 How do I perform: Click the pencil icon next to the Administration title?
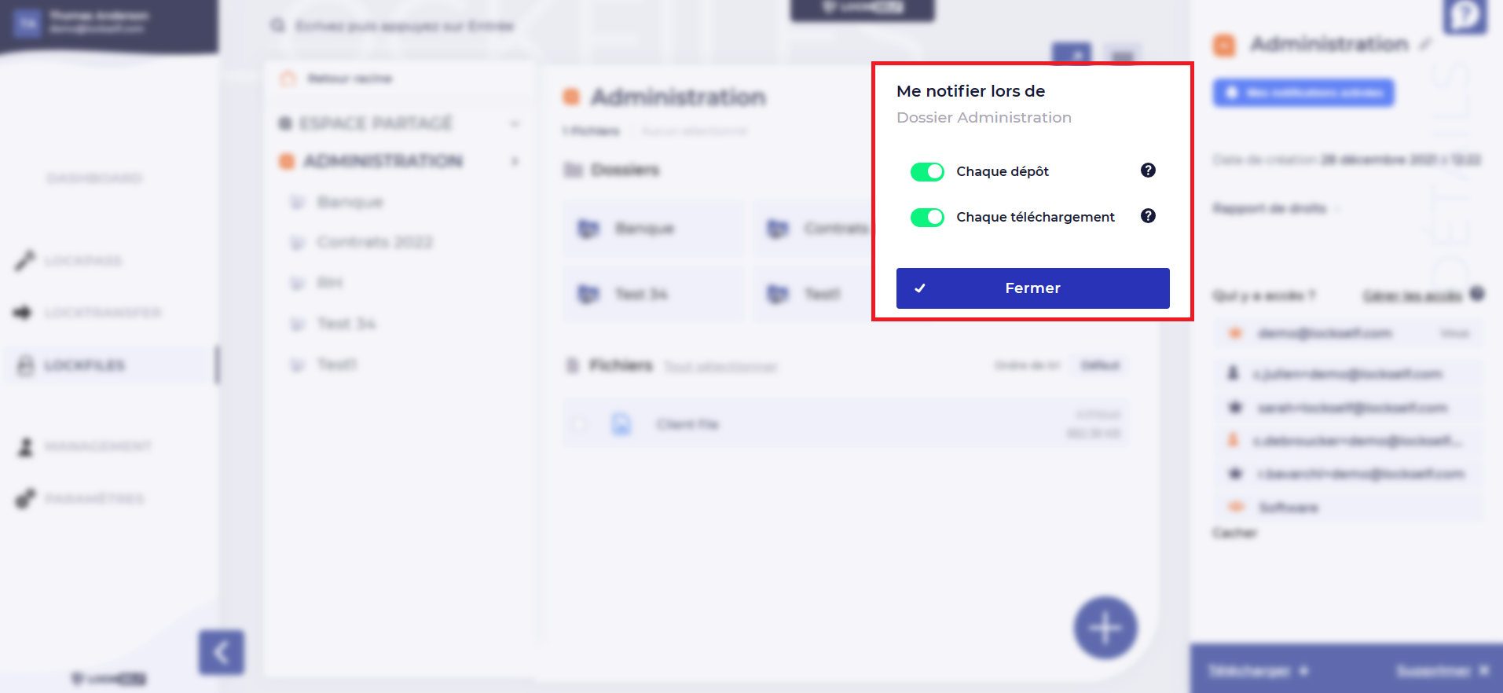(x=1425, y=45)
